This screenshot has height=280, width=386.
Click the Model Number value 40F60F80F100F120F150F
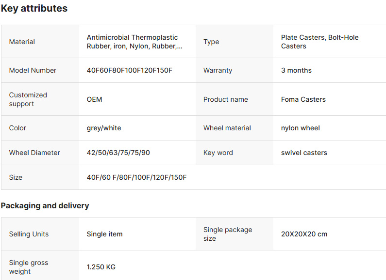click(130, 71)
